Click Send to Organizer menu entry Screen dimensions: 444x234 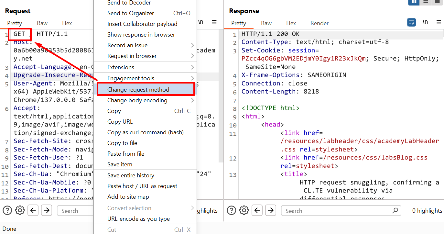(131, 13)
